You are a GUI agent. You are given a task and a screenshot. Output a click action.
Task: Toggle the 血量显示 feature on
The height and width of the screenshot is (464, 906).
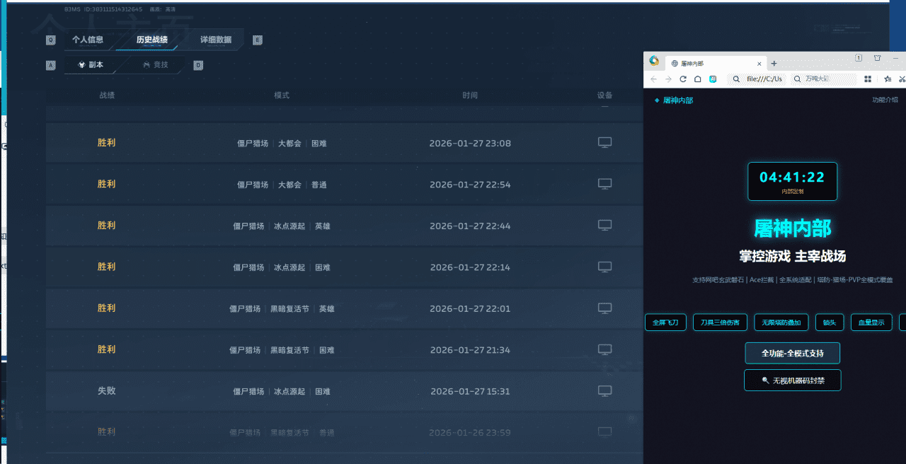click(x=871, y=322)
